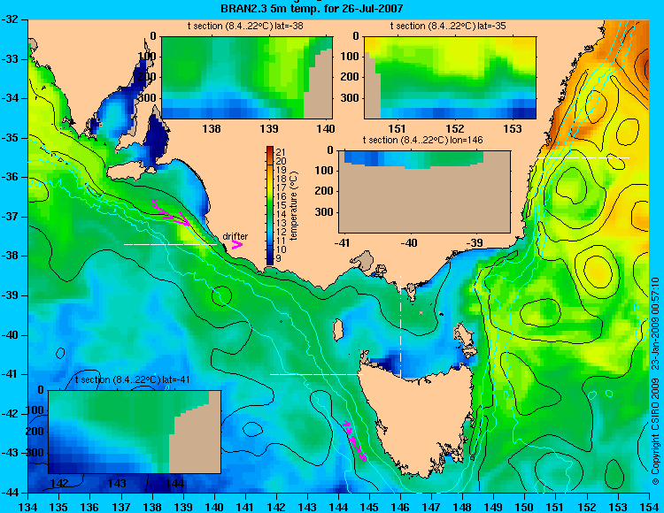664x513 pixels.
Task: Click the 15 value on the color bar
Action: (x=281, y=205)
